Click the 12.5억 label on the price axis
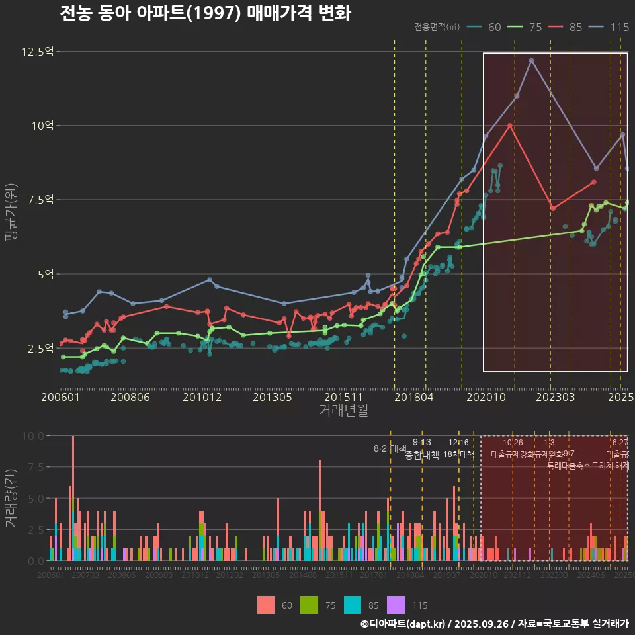This screenshot has width=635, height=635. coord(37,52)
